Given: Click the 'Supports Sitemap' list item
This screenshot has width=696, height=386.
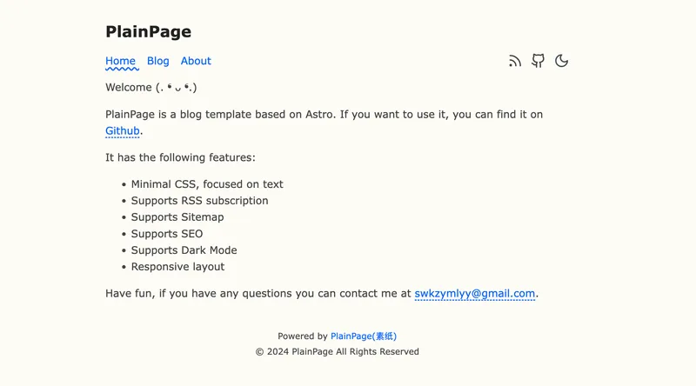Looking at the screenshot, I should 177,217.
